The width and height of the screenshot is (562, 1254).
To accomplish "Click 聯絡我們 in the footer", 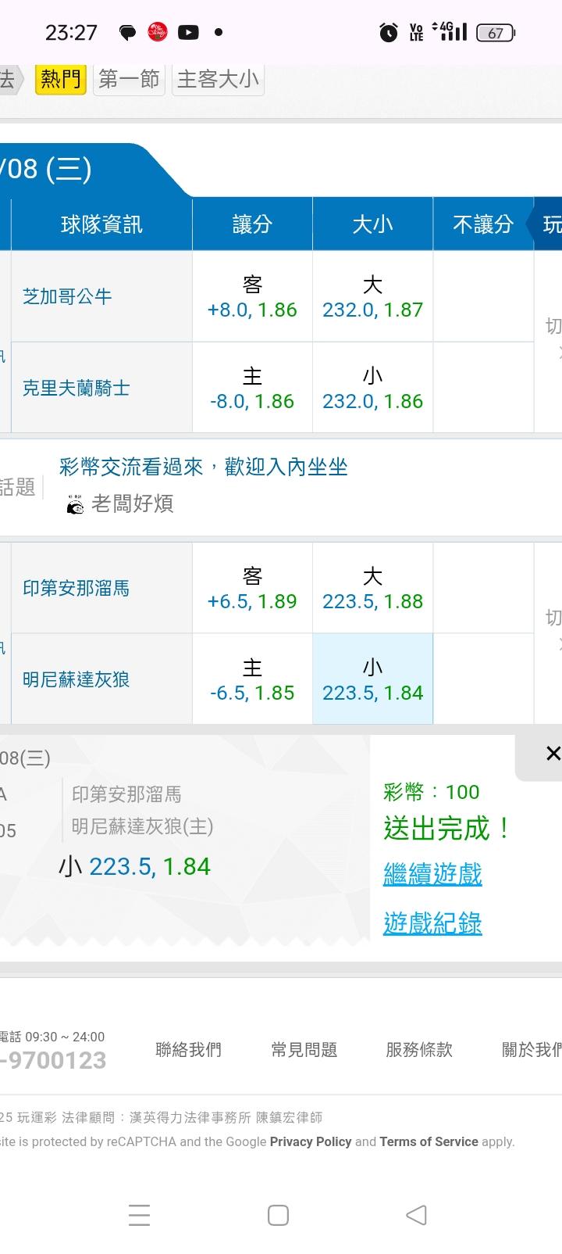I will pyautogui.click(x=188, y=1050).
